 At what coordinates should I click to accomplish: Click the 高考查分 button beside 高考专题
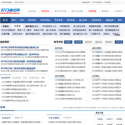(x=68, y=42)
